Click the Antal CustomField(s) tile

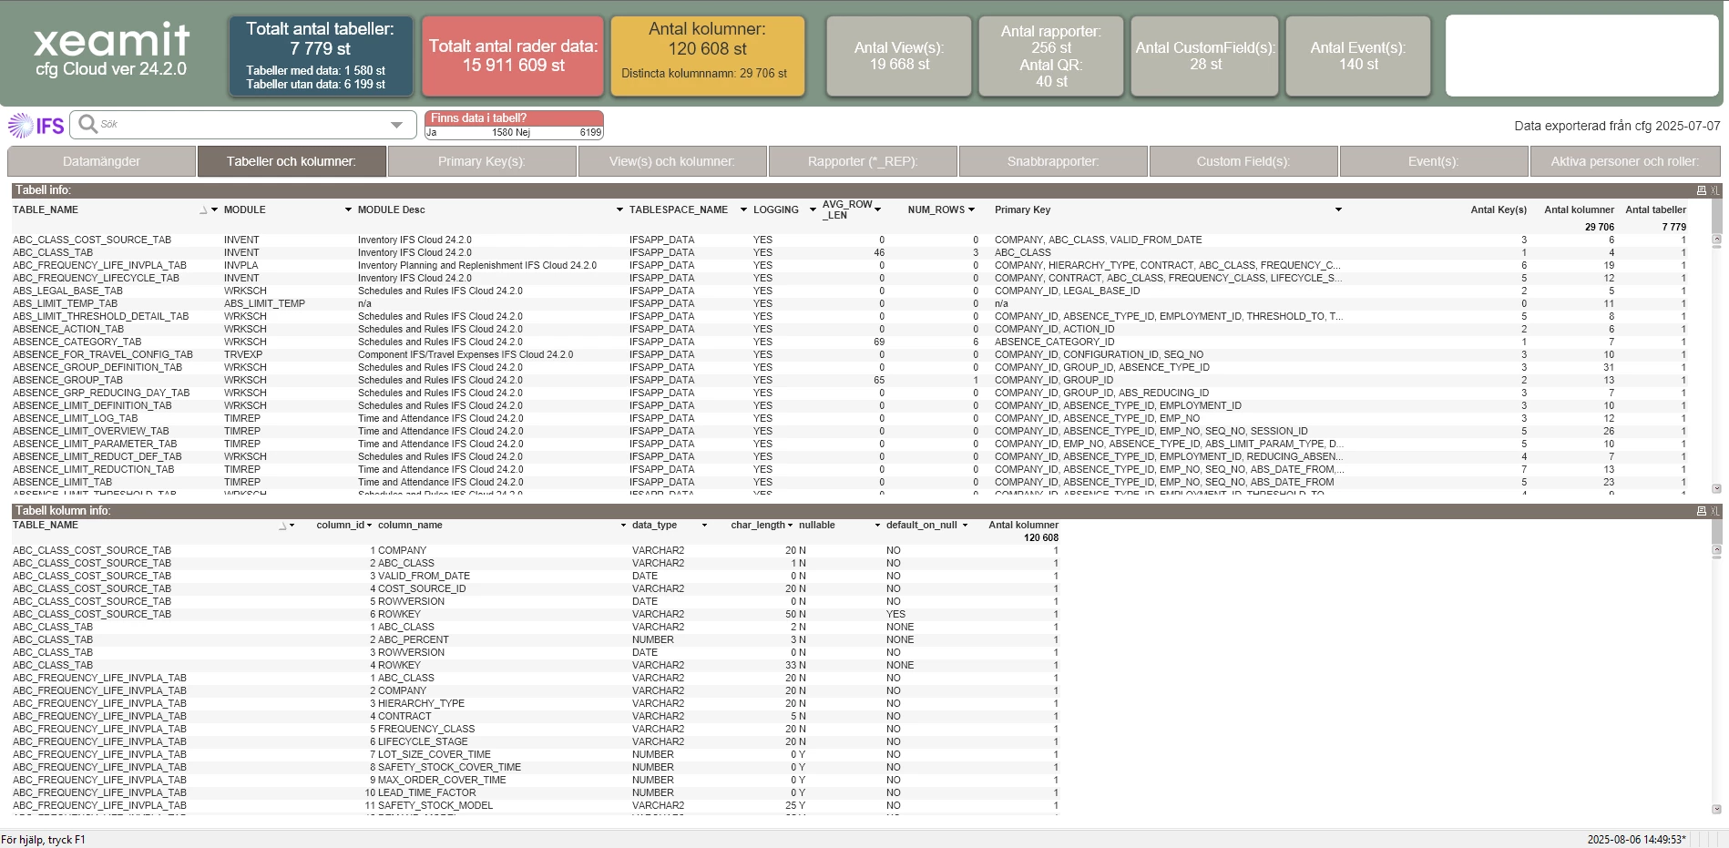tap(1205, 56)
